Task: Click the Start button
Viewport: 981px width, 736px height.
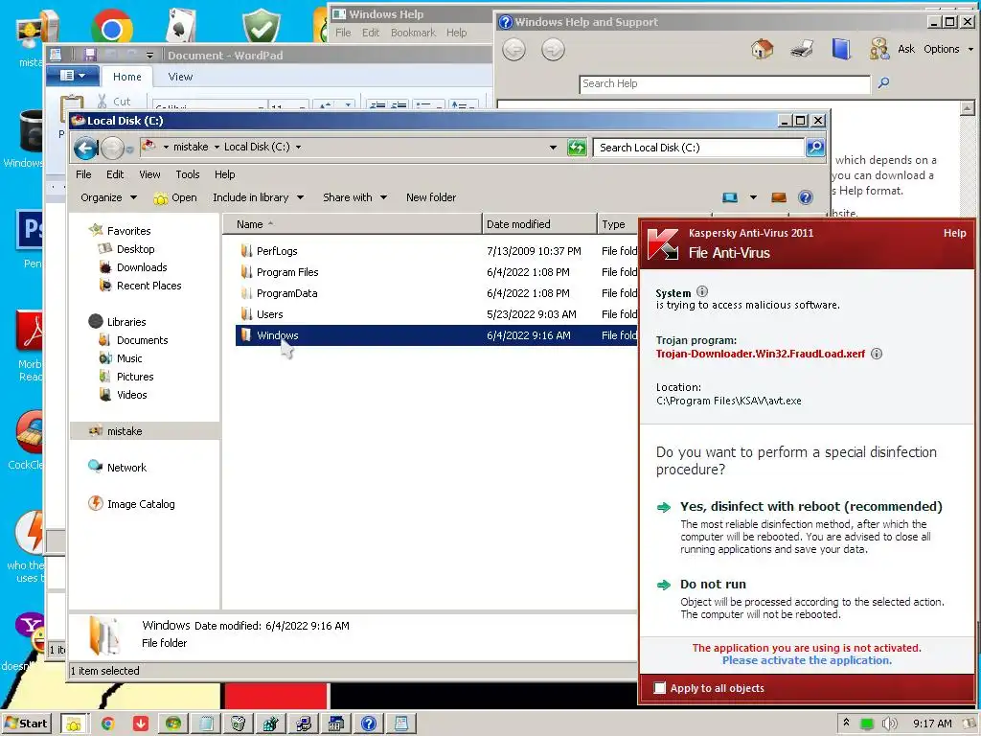Action: pyautogui.click(x=26, y=724)
